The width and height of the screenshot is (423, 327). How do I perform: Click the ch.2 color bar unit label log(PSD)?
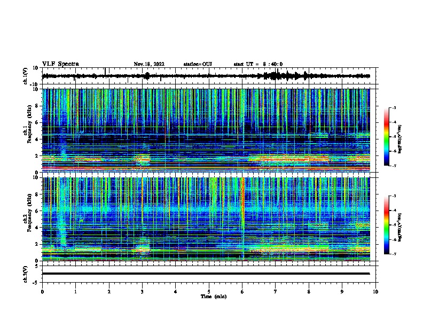coord(400,227)
